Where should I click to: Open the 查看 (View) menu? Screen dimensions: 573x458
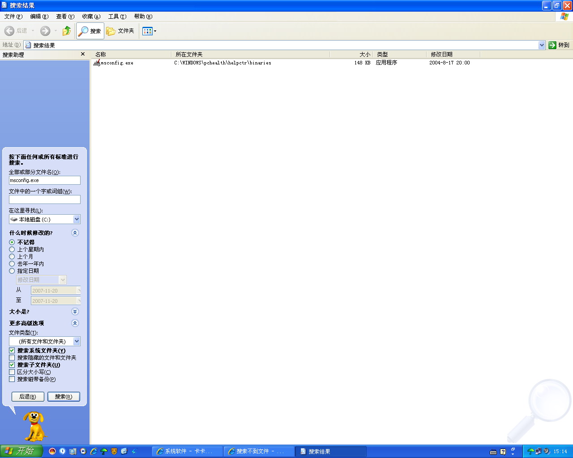click(65, 17)
